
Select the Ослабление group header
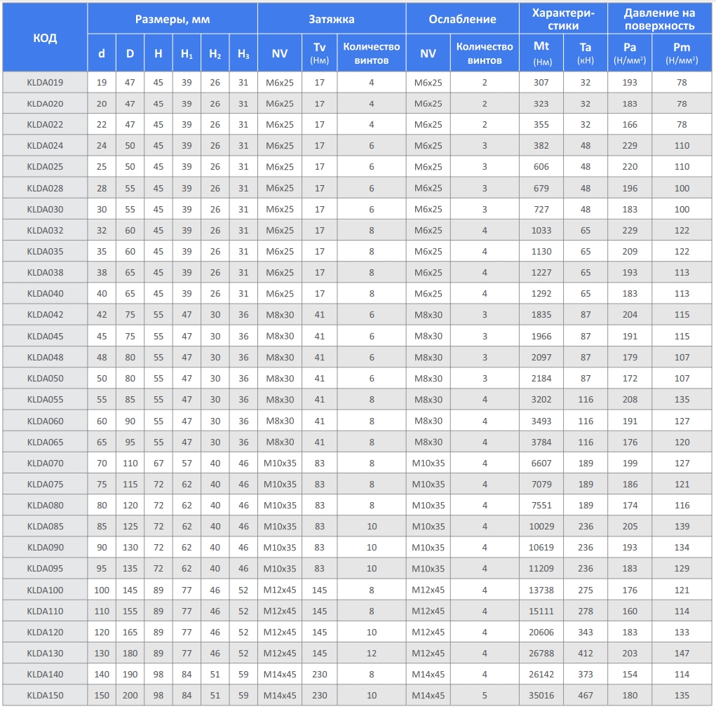point(462,19)
